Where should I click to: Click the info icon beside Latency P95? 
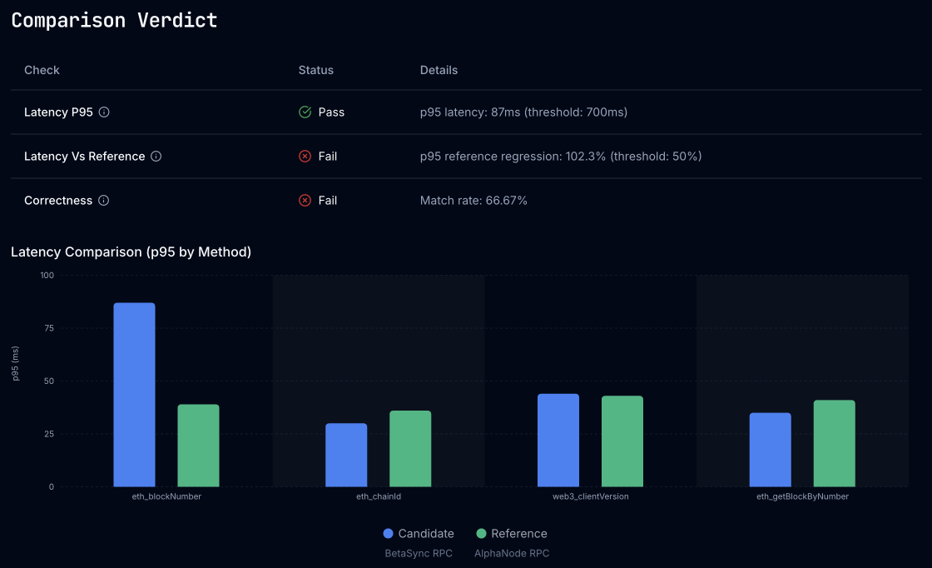pos(104,112)
